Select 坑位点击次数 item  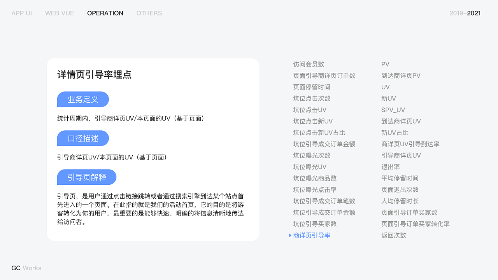coord(312,98)
